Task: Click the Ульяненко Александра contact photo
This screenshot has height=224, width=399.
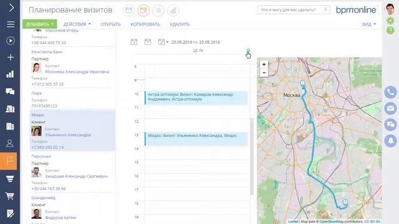Action: [x=36, y=131]
